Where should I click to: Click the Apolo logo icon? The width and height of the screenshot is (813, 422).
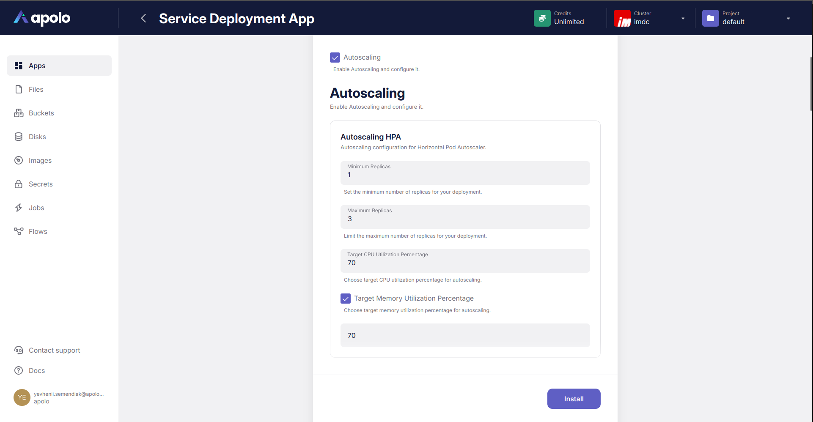click(x=21, y=17)
